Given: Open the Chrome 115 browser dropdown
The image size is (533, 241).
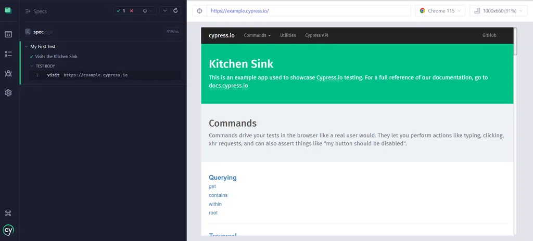Looking at the screenshot, I should pos(440,11).
